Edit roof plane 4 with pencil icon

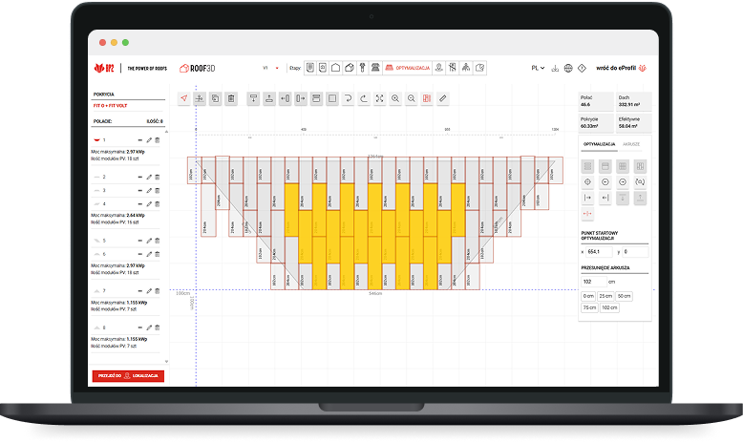click(150, 204)
